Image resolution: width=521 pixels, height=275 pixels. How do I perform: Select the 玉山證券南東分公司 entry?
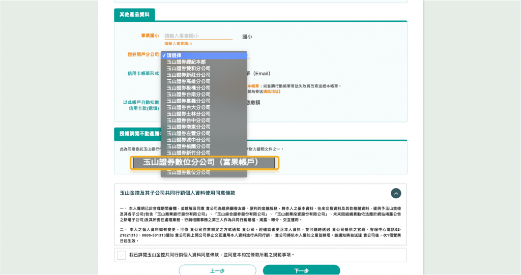pos(204,127)
